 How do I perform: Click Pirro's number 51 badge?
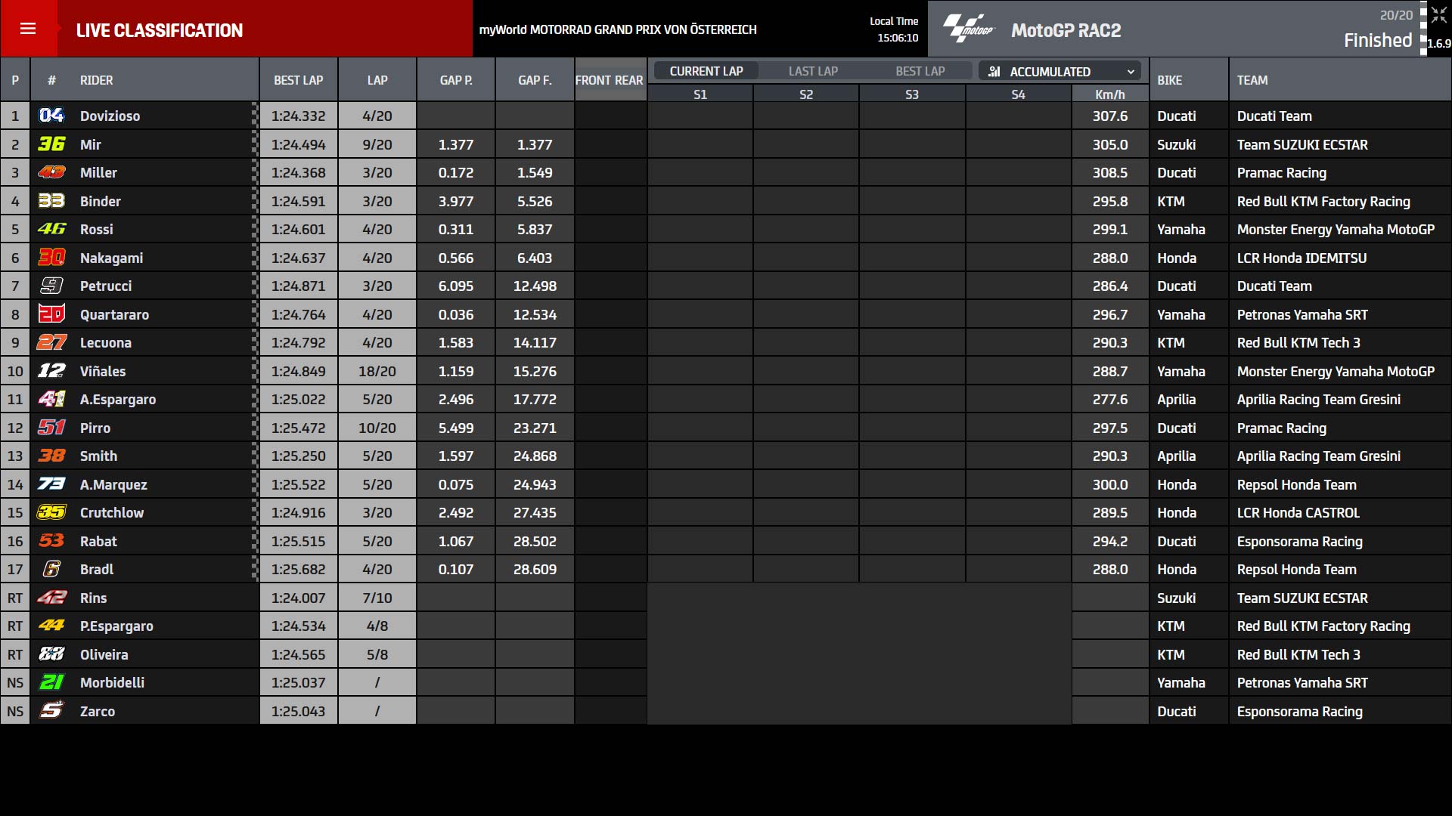click(x=51, y=428)
